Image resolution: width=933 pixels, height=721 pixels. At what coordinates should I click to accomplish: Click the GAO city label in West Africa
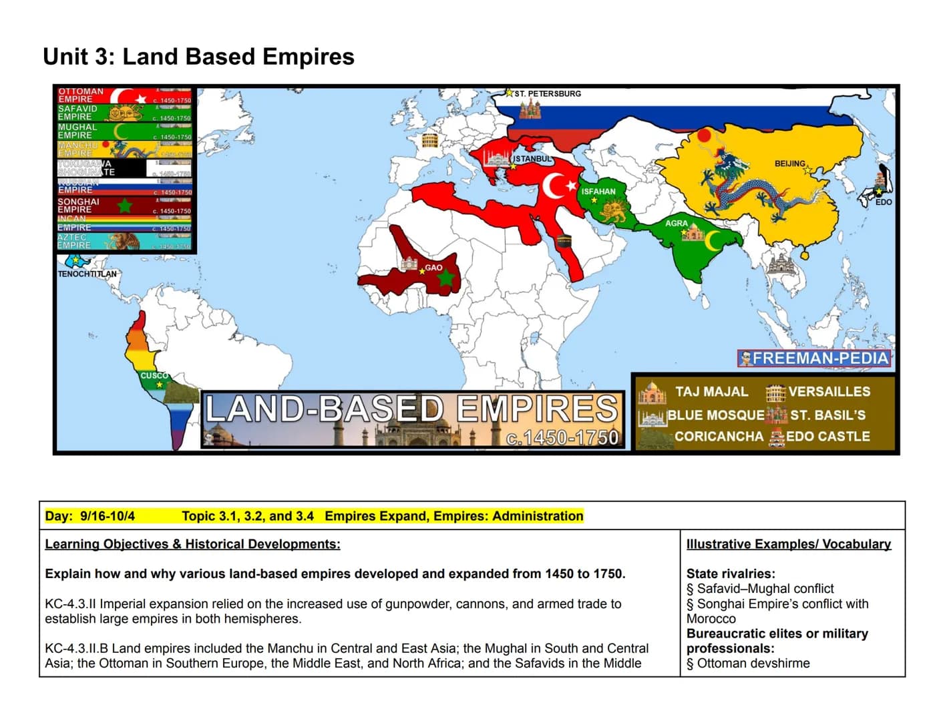(x=433, y=268)
